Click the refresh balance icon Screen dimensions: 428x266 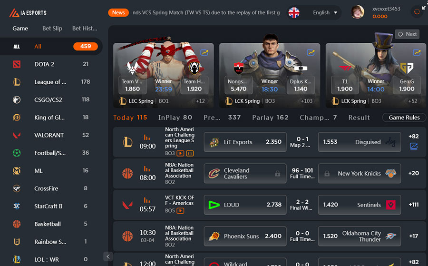pyautogui.click(x=417, y=12)
